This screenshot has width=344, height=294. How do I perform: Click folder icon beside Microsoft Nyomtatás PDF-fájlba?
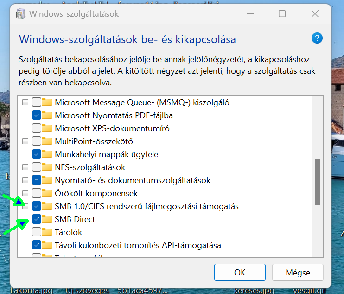click(47, 115)
